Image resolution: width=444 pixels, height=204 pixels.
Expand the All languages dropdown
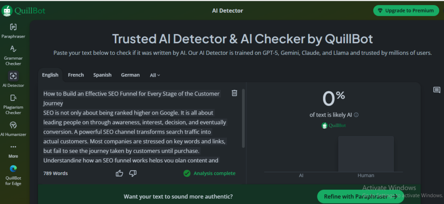155,75
